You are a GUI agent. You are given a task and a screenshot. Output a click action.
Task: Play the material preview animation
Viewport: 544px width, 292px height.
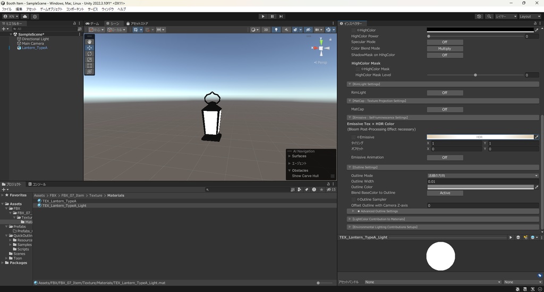(x=511, y=237)
